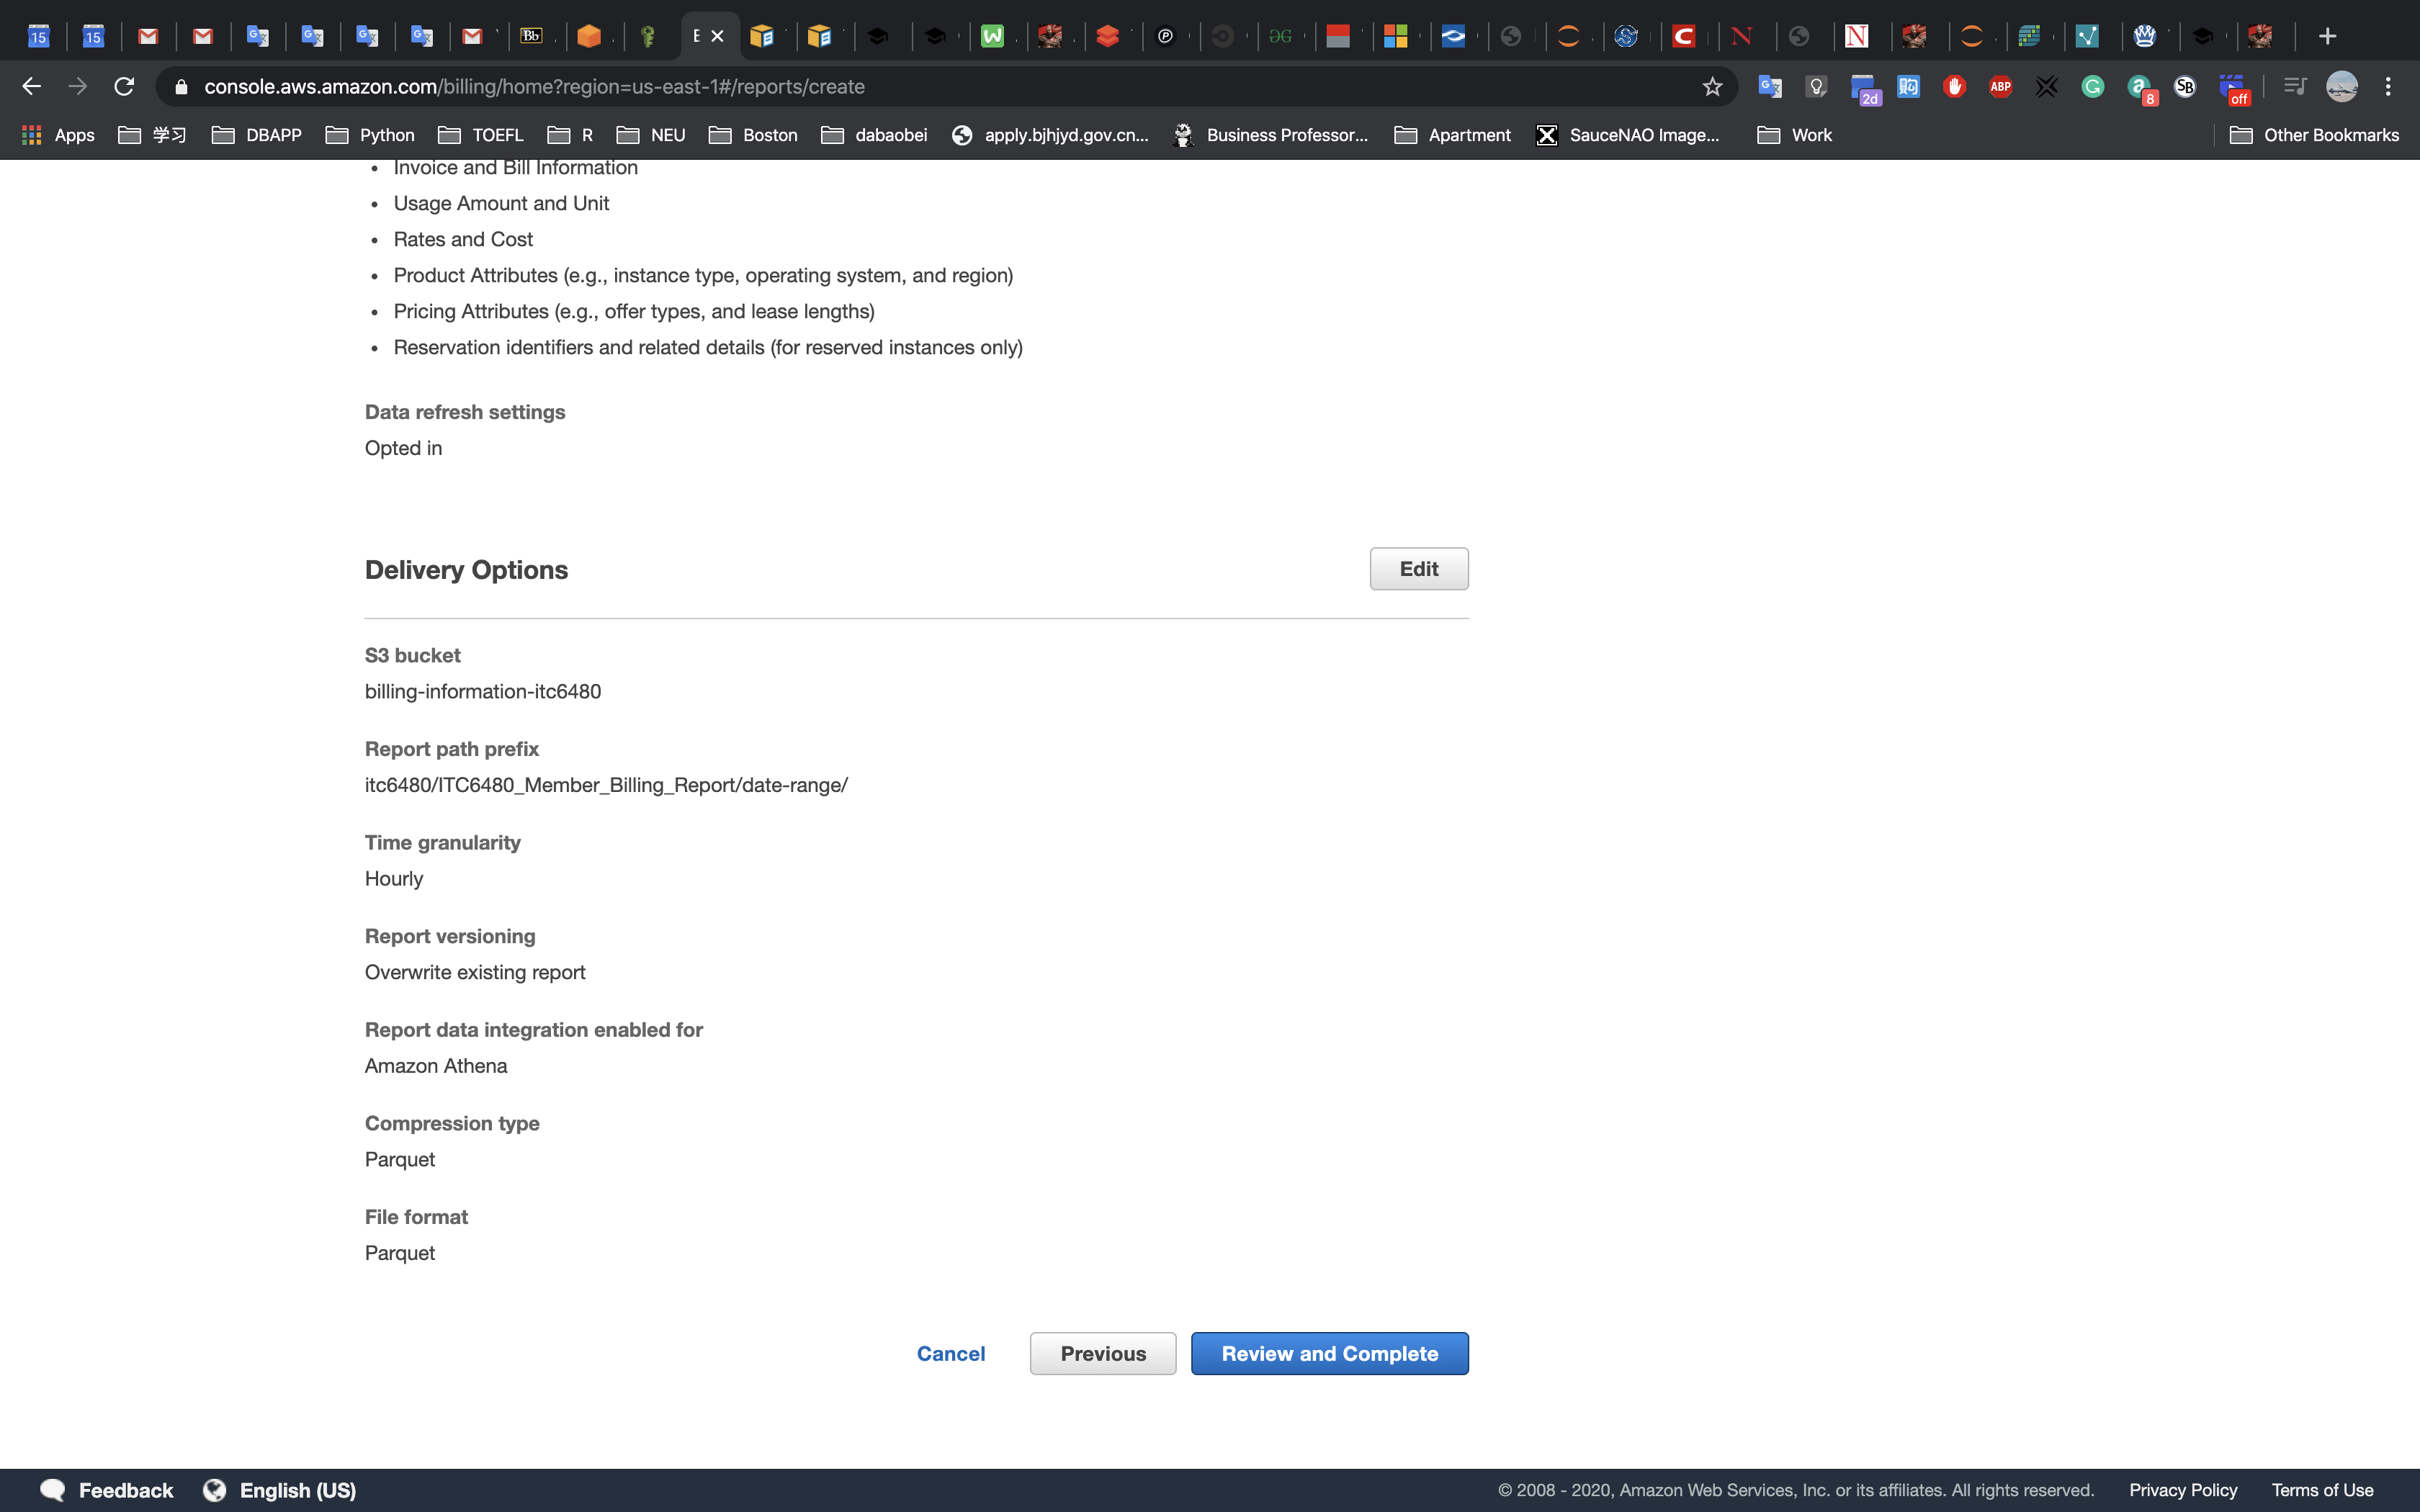This screenshot has height=1512, width=2420.
Task: Click Review and Complete button
Action: [x=1329, y=1353]
